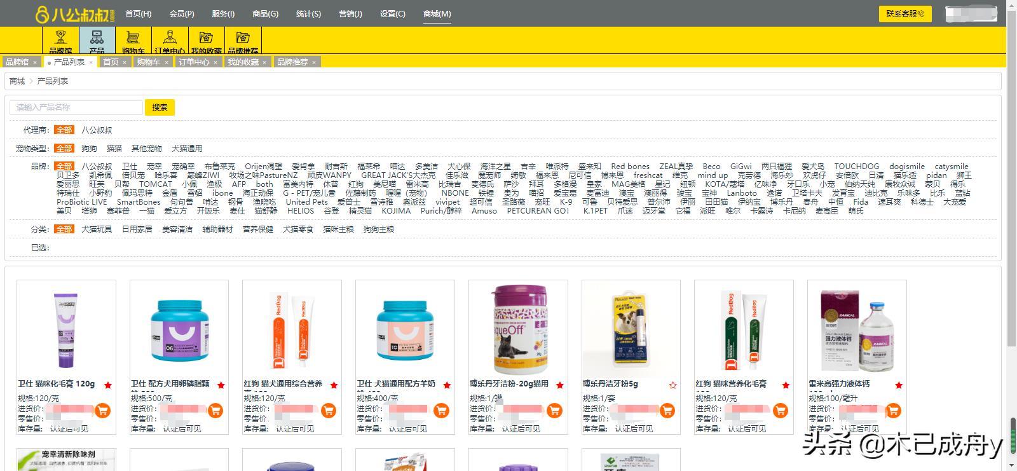The width and height of the screenshot is (1017, 471).
Task: Close the 品牌馆 tab
Action: pos(35,62)
